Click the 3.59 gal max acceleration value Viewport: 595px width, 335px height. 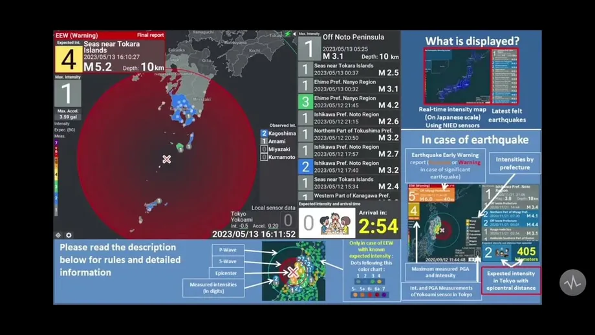68,117
